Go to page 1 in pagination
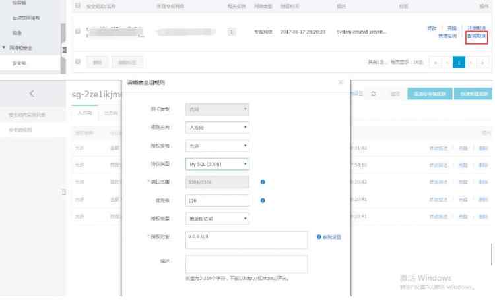Viewport: 495px width, 301px height. click(459, 63)
